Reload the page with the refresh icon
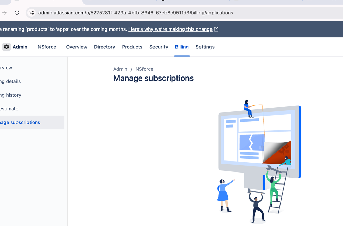343x226 pixels. point(17,13)
